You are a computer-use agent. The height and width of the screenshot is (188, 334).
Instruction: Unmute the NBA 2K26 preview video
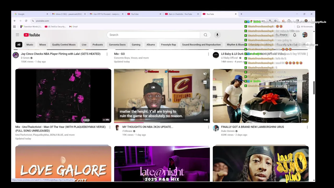205,74
